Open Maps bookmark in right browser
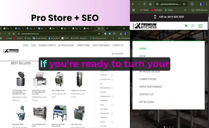This screenshot has width=209, height=128. (169, 10)
